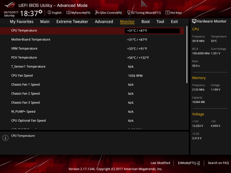
Task: Click the 30.0 x ratio value
Action: tap(196, 66)
